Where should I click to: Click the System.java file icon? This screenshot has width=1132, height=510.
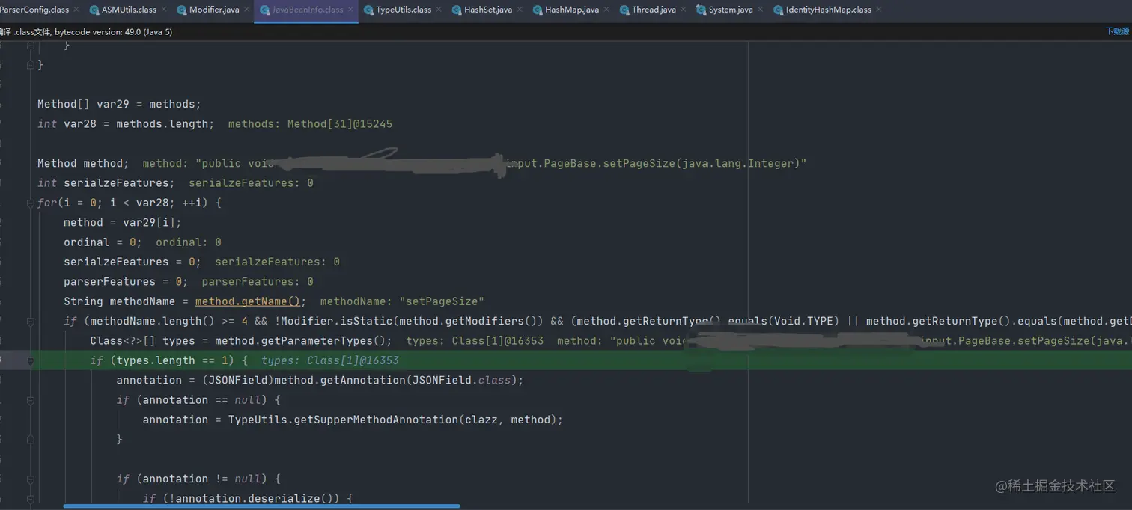tap(701, 10)
